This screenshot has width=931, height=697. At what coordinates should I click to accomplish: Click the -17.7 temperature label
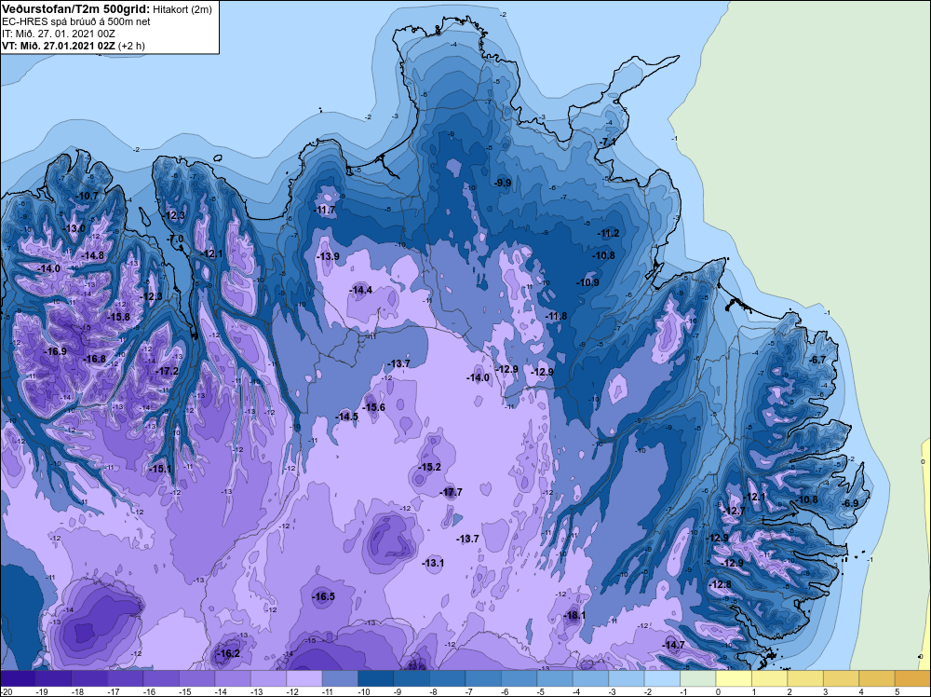pos(452,492)
